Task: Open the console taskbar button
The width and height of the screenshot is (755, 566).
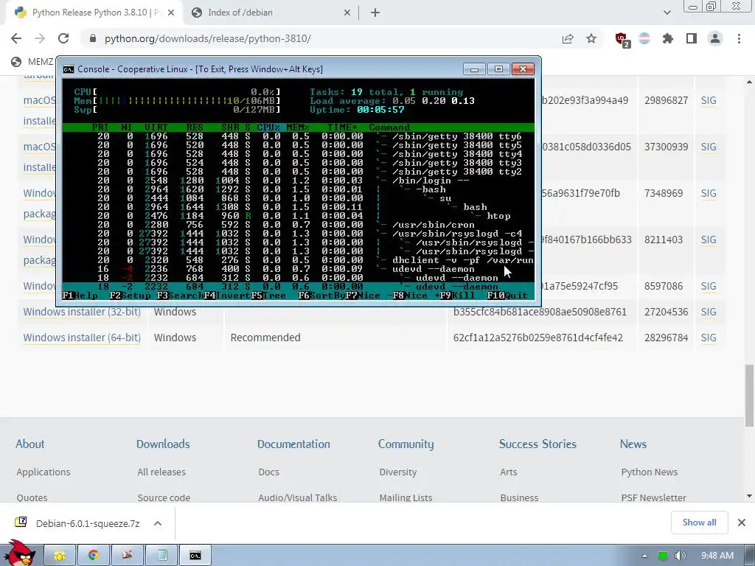Action: (195, 556)
